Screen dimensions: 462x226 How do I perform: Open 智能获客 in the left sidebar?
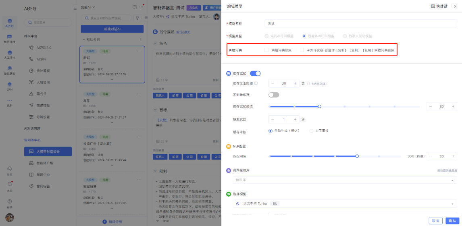(x=10, y=71)
